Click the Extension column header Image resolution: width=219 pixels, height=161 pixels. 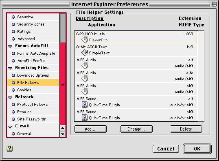[x=190, y=18]
